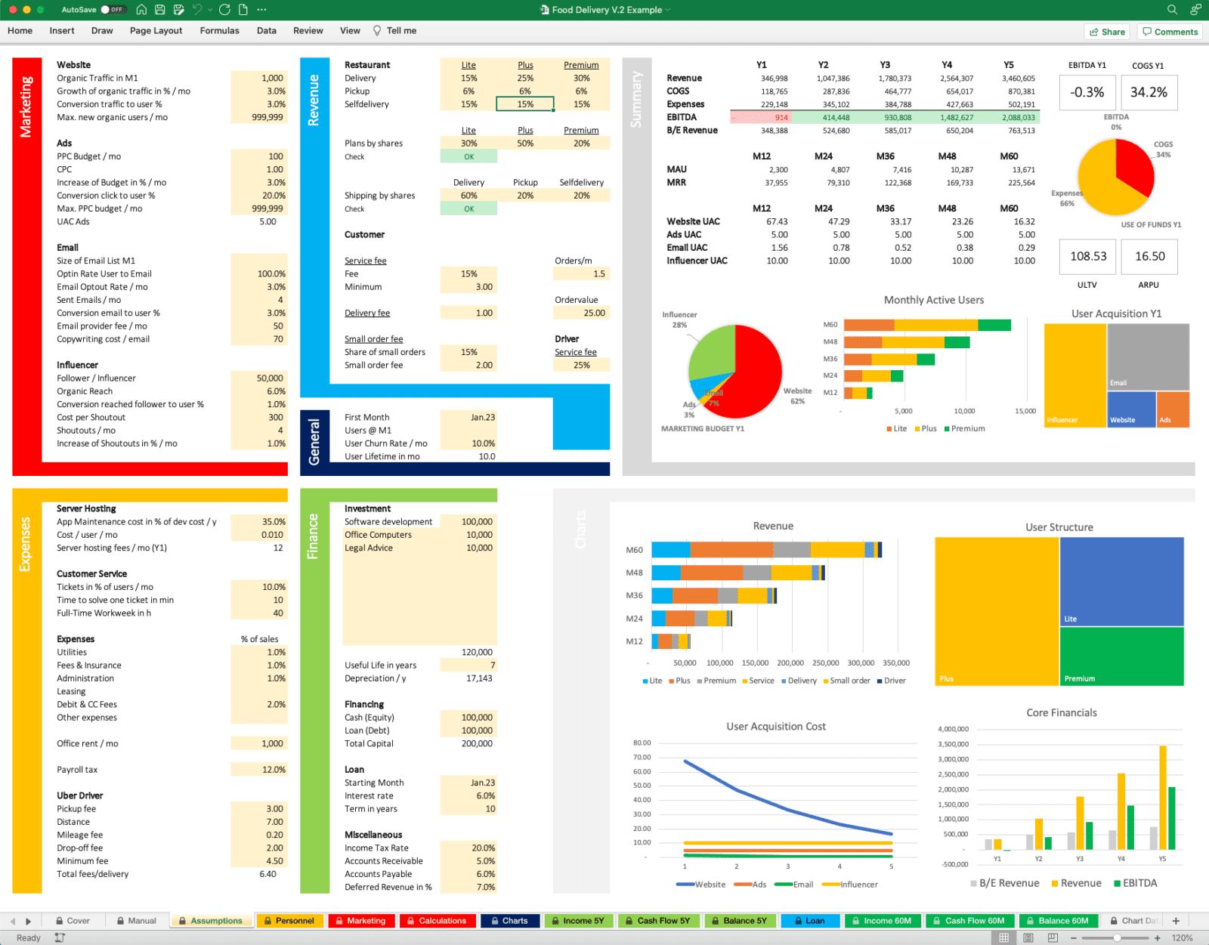The width and height of the screenshot is (1209, 945).
Task: Click the zoom slider handle
Action: click(1117, 937)
